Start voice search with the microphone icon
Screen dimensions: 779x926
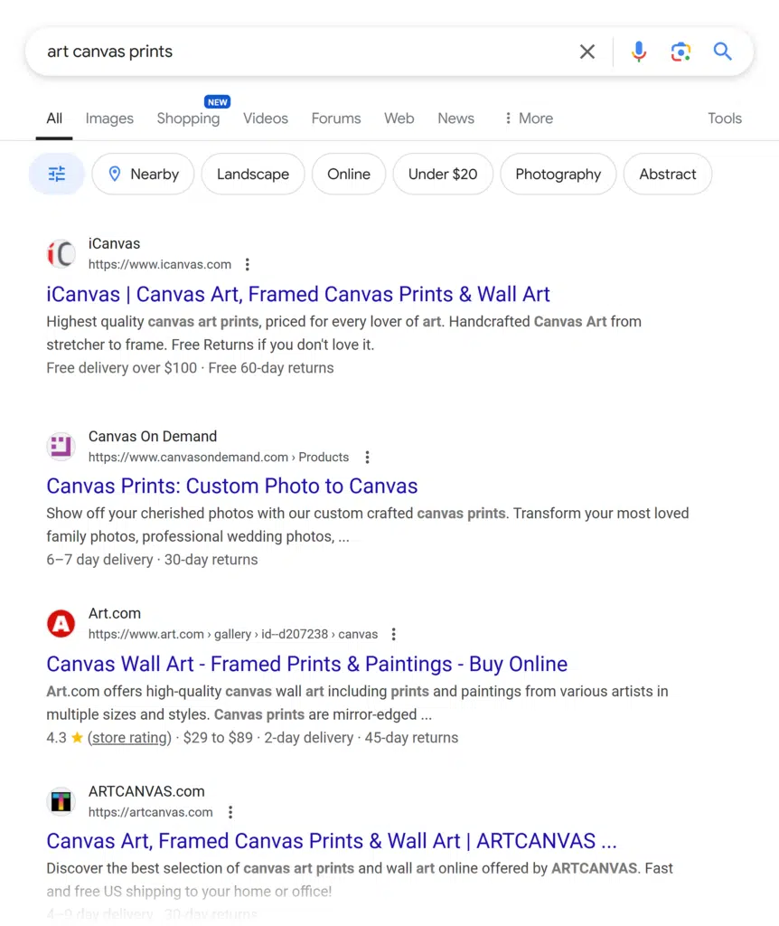coord(639,52)
